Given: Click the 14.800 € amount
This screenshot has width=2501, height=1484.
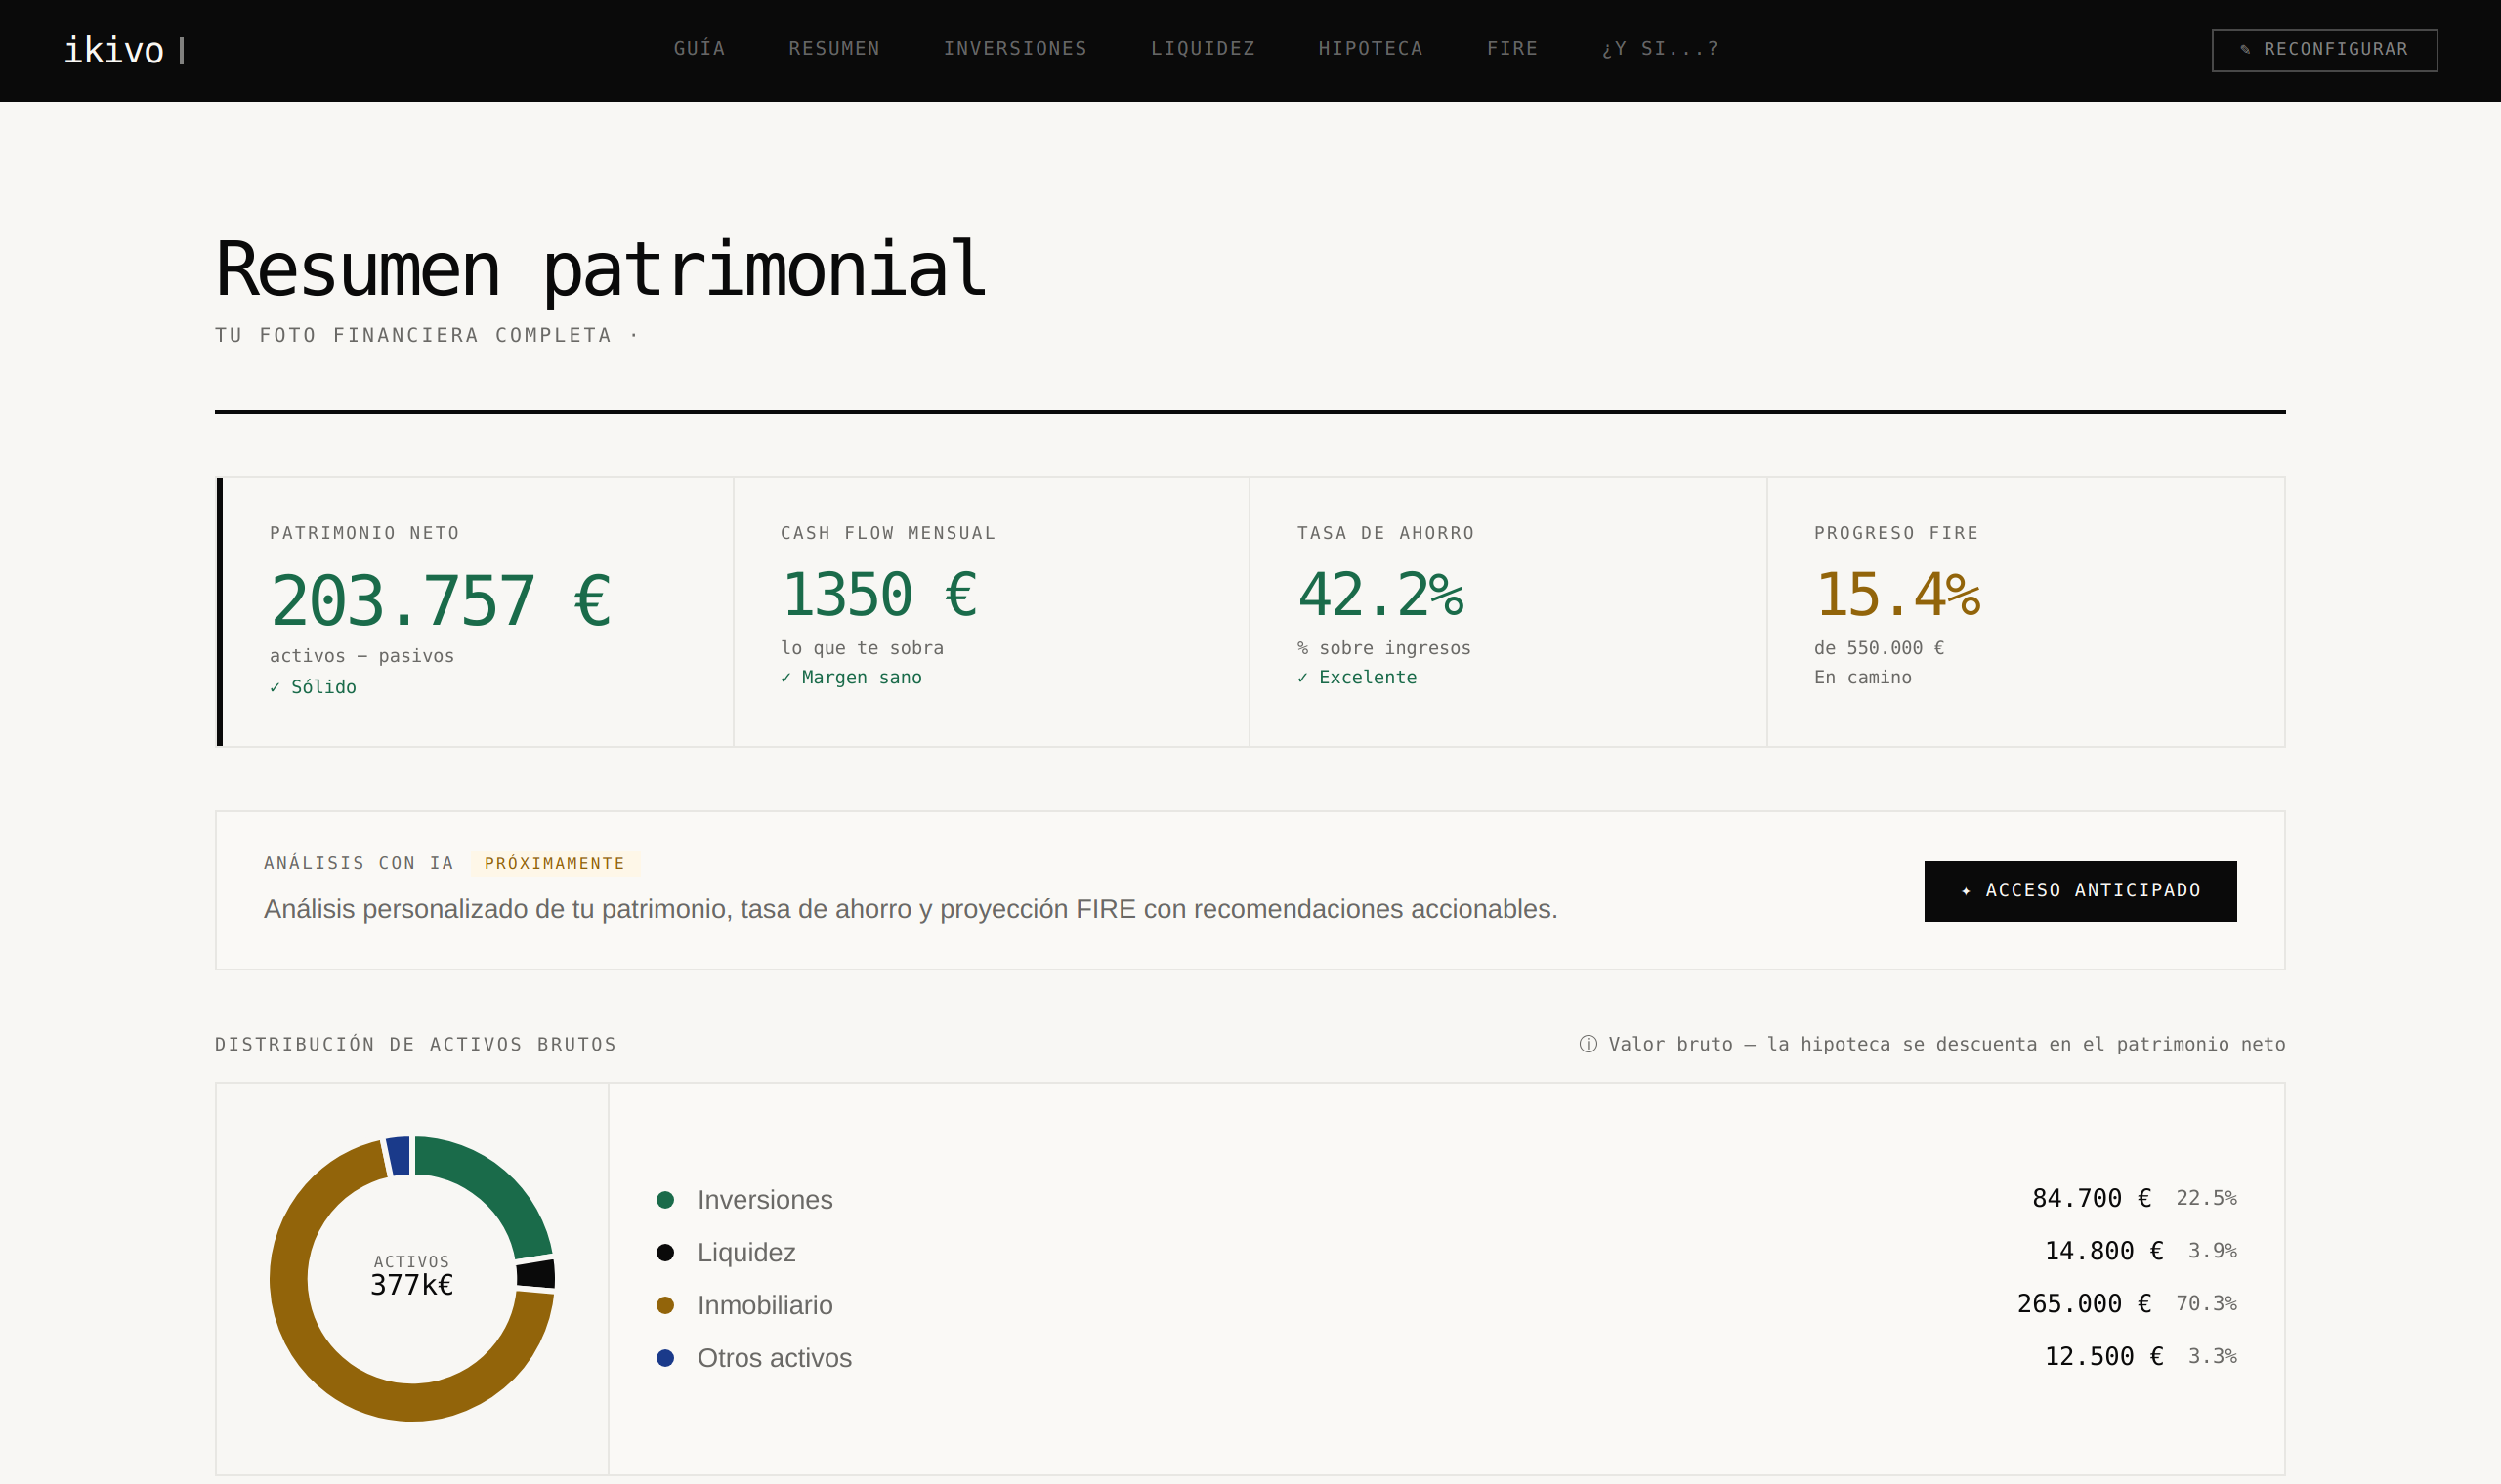Looking at the screenshot, I should click(2103, 1251).
